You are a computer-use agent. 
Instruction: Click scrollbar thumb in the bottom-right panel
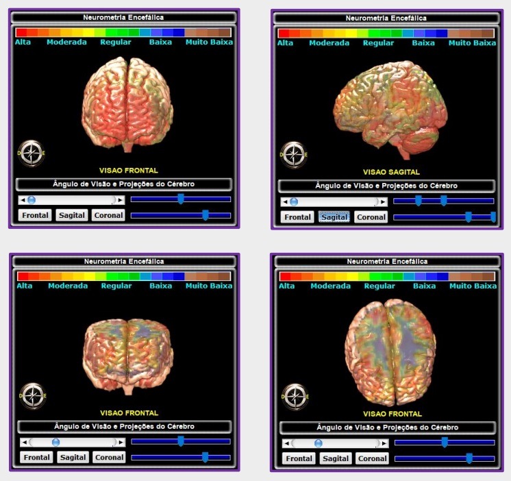click(319, 443)
